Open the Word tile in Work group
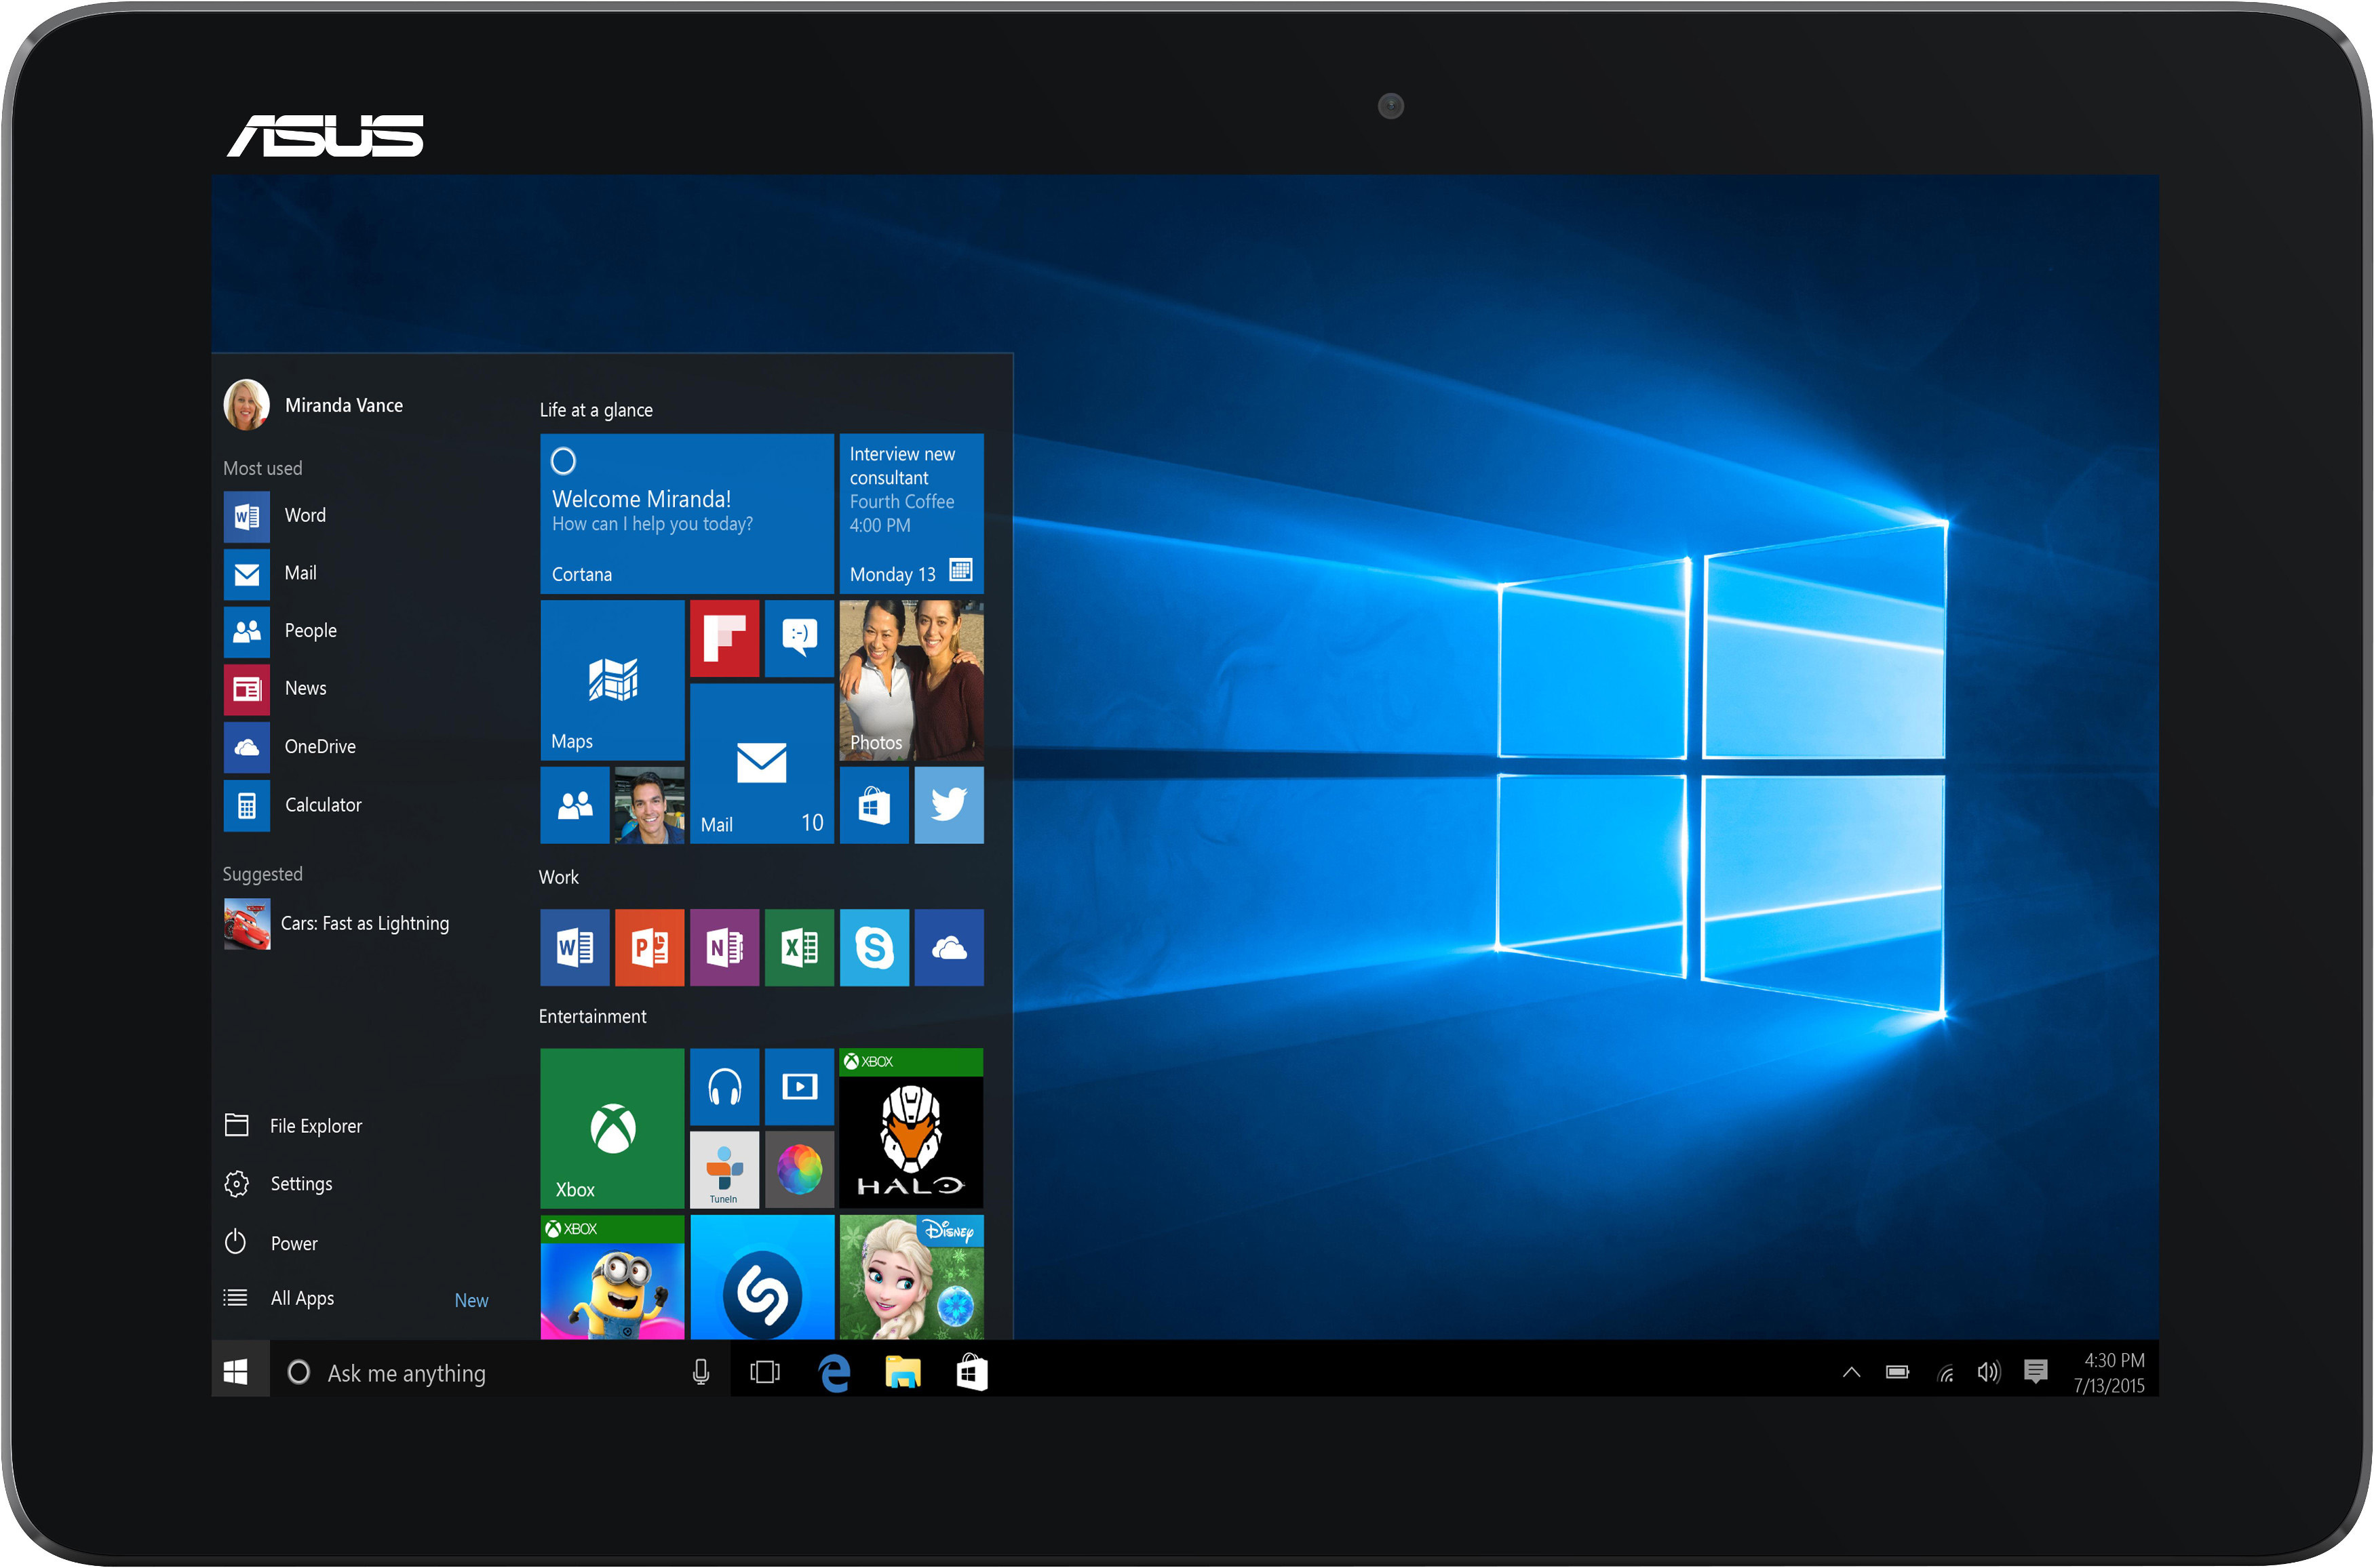2374x1568 pixels. (x=575, y=947)
